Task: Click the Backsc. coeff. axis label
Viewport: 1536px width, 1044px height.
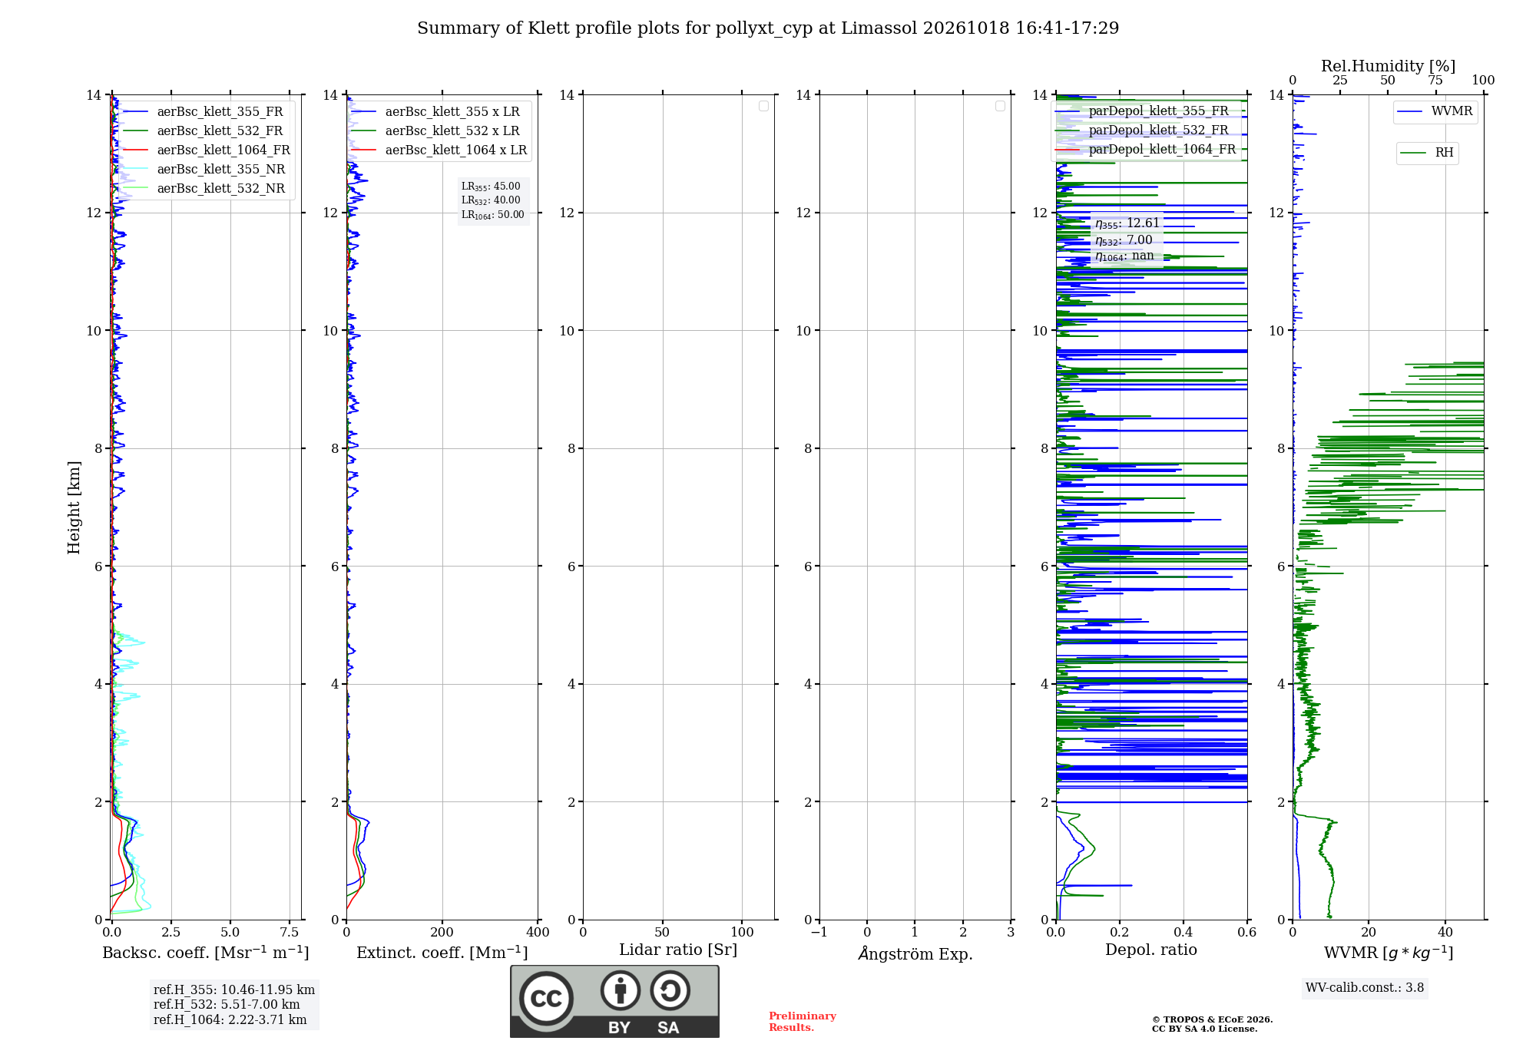Action: pos(206,953)
